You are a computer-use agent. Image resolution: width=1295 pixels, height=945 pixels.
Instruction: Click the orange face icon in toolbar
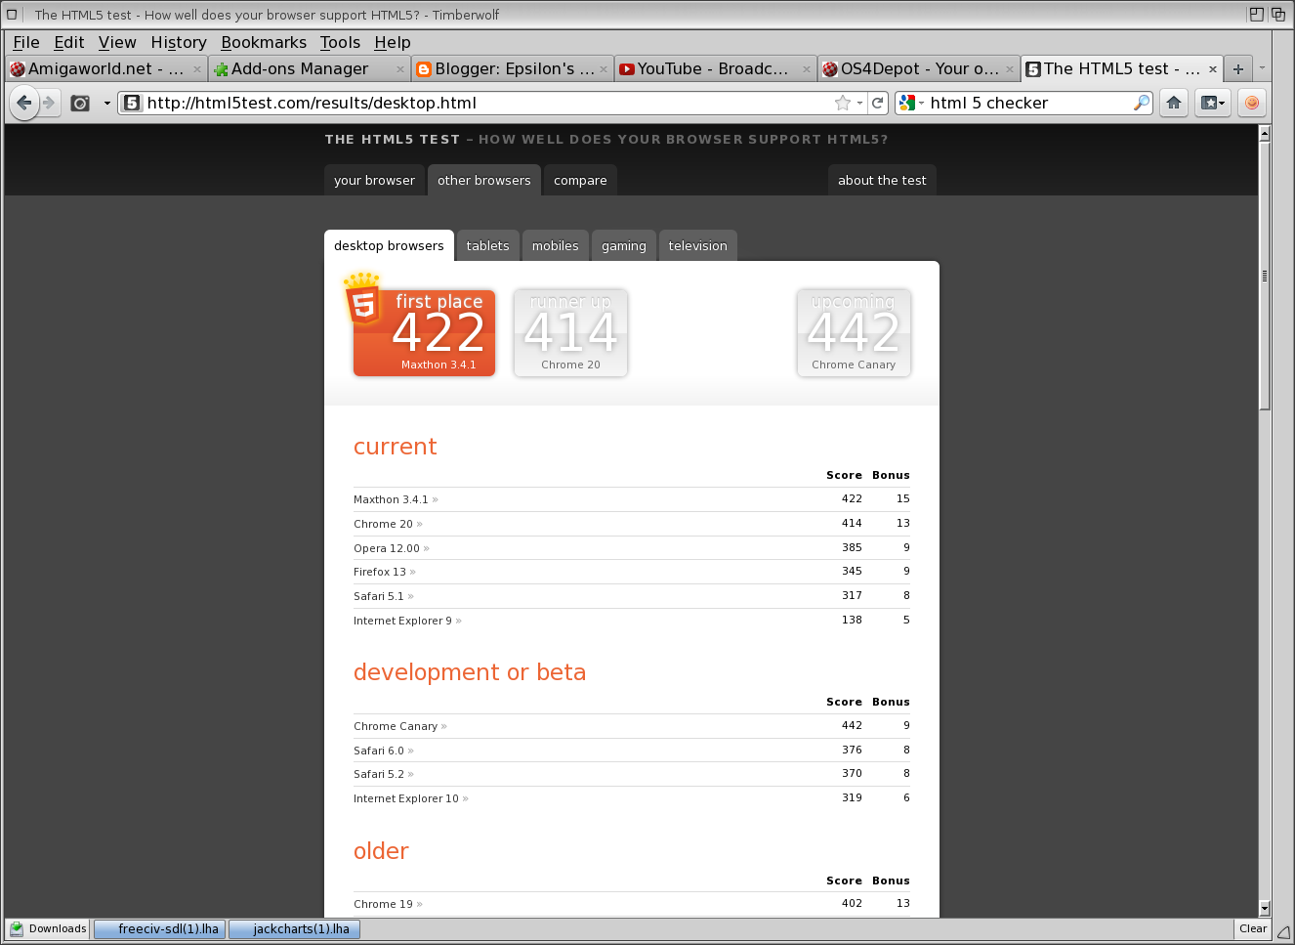click(1252, 103)
